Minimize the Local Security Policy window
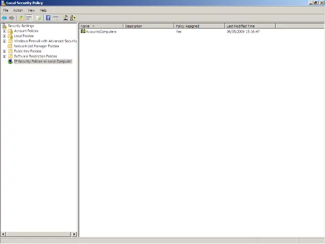325x244 pixels. point(311,3)
